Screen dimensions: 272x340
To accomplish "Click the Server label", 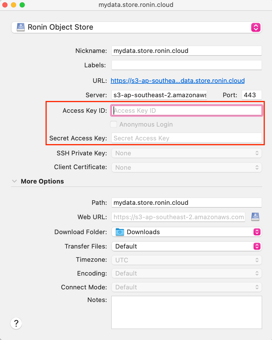I will click(x=96, y=95).
